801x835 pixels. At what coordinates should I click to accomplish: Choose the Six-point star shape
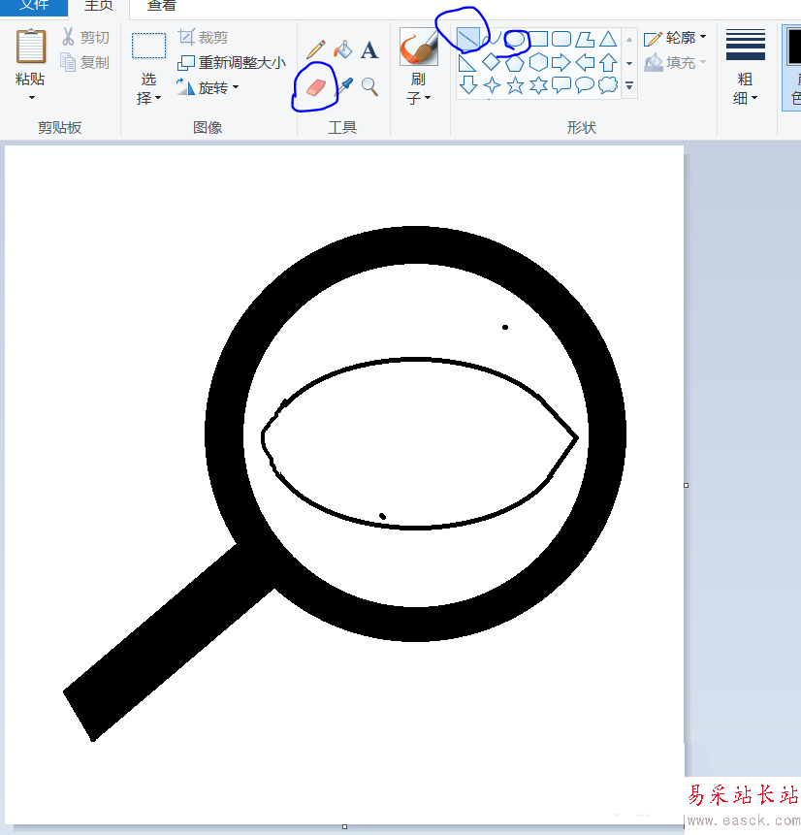(x=538, y=85)
